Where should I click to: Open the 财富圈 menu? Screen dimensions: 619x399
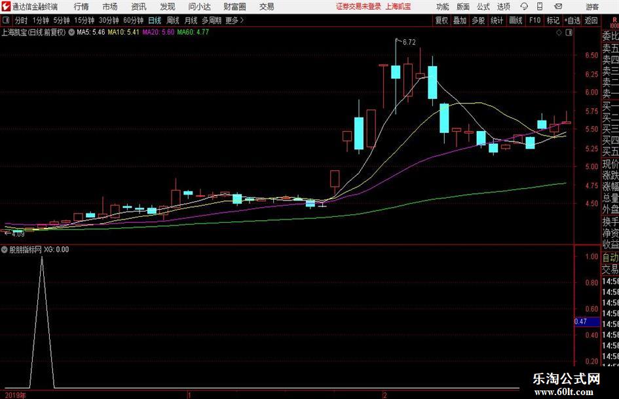[x=234, y=7]
